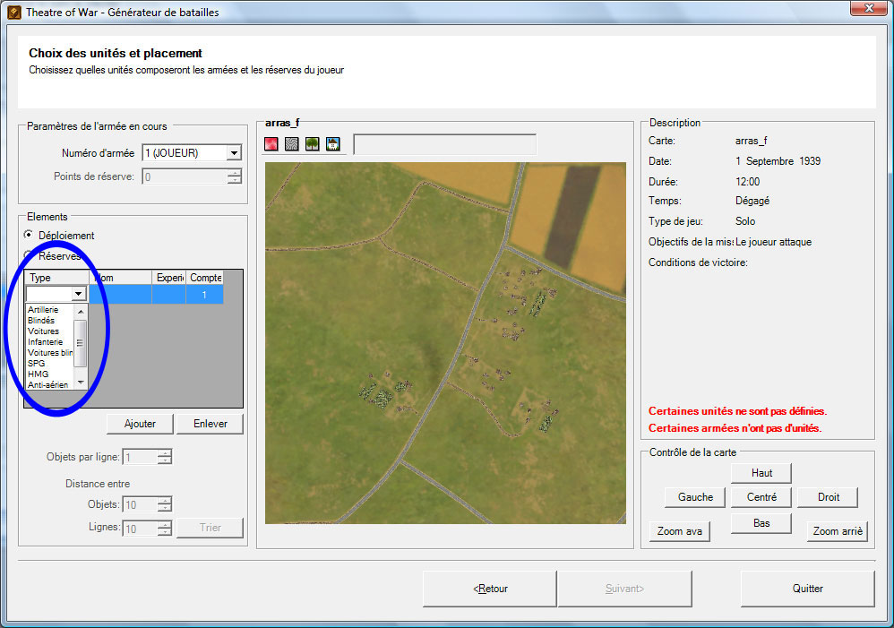Click the Centré map control button
The height and width of the screenshot is (628, 894).
tap(761, 497)
